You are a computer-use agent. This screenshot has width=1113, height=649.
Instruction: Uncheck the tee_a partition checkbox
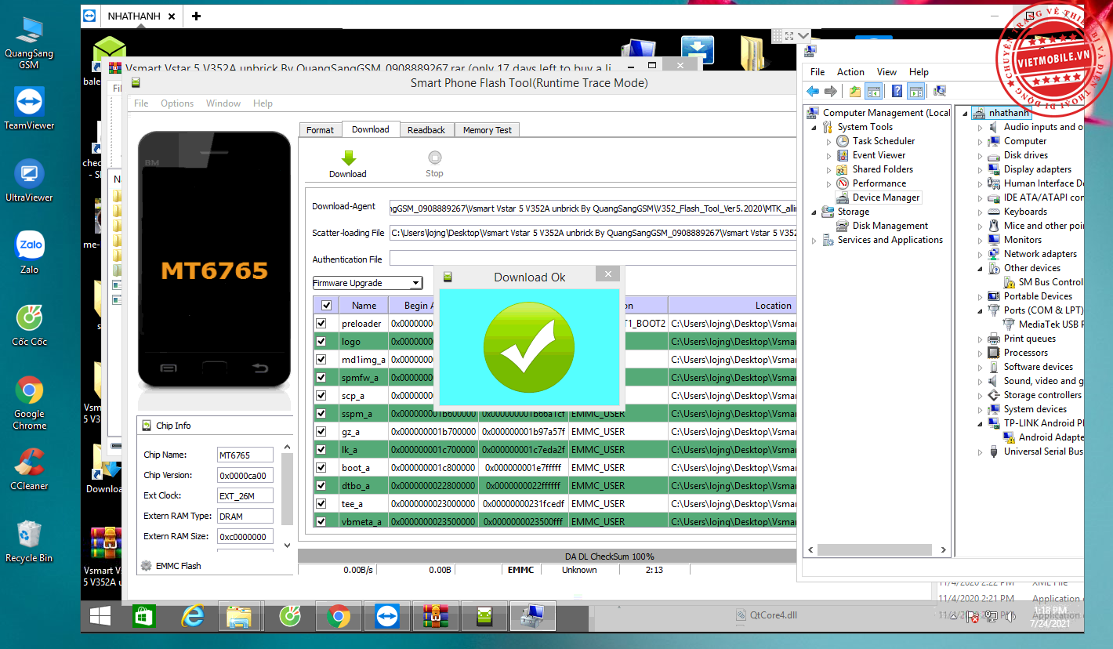click(321, 503)
